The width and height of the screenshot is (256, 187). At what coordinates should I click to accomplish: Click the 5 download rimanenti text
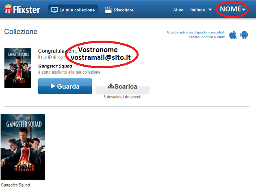(122, 97)
